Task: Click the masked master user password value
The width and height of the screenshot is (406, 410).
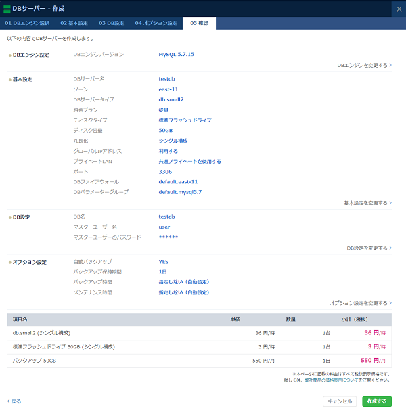Action: [x=168, y=237]
